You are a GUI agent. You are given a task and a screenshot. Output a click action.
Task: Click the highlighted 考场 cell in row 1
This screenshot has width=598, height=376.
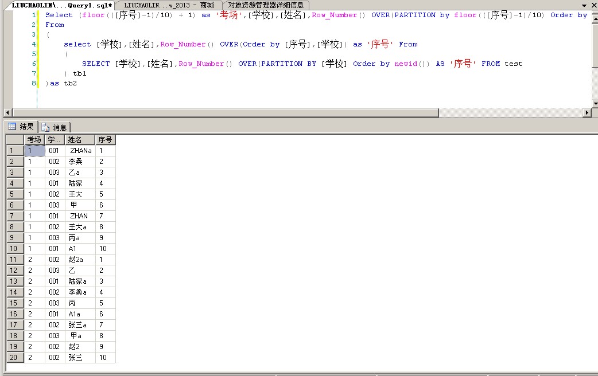click(34, 151)
